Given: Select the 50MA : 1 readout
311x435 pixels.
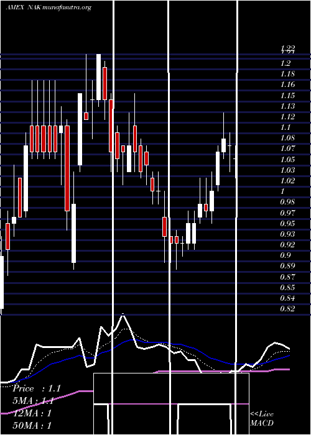Looking at the screenshot, I should (x=32, y=425).
